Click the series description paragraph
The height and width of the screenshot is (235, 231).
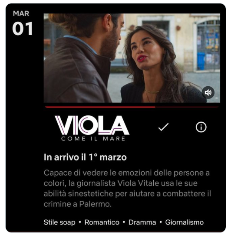point(127,188)
